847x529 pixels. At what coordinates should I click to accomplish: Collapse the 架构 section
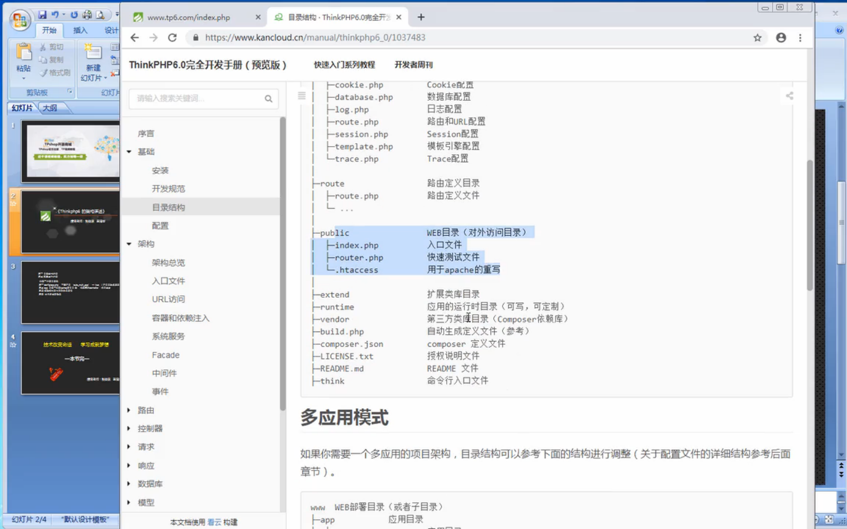(x=129, y=244)
